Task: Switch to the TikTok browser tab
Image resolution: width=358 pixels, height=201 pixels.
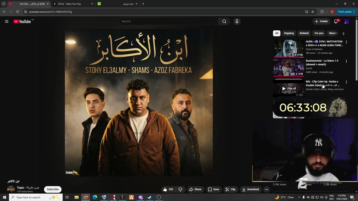Action: click(x=73, y=4)
